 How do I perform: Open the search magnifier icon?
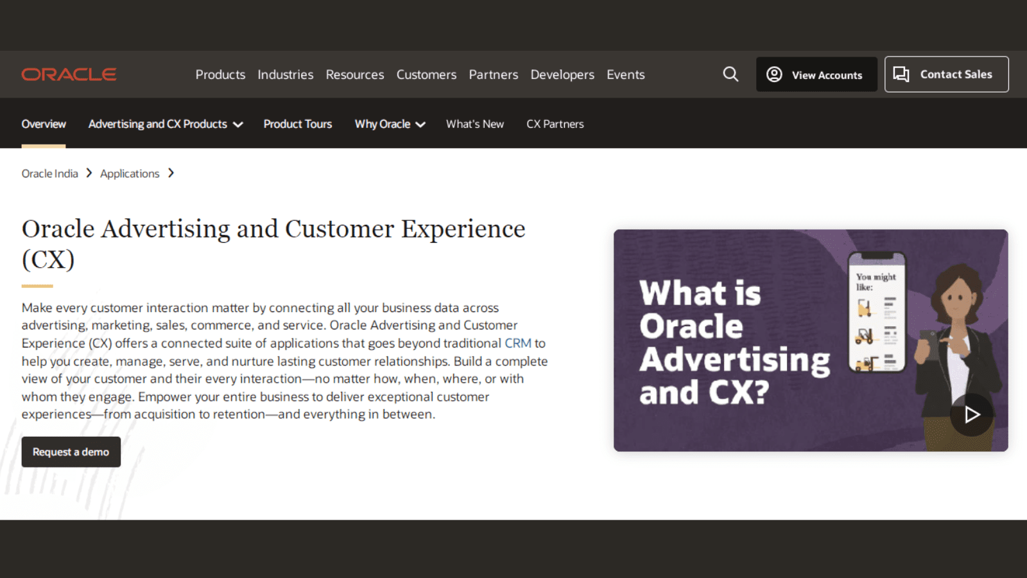tap(730, 74)
